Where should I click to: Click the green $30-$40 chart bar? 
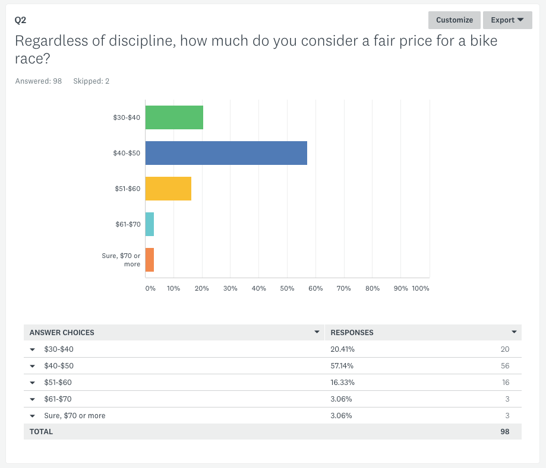coord(174,117)
